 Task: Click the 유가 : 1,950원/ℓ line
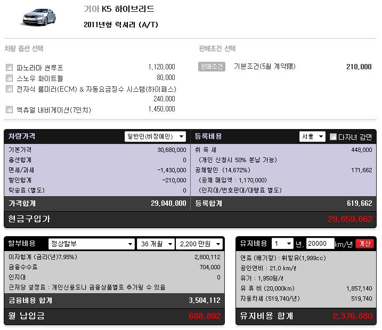point(262,278)
